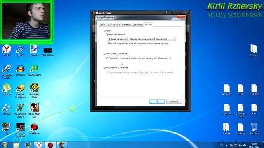Launch uTorrent from the desktop
Viewport: 264px width, 148px height.
tap(7, 90)
